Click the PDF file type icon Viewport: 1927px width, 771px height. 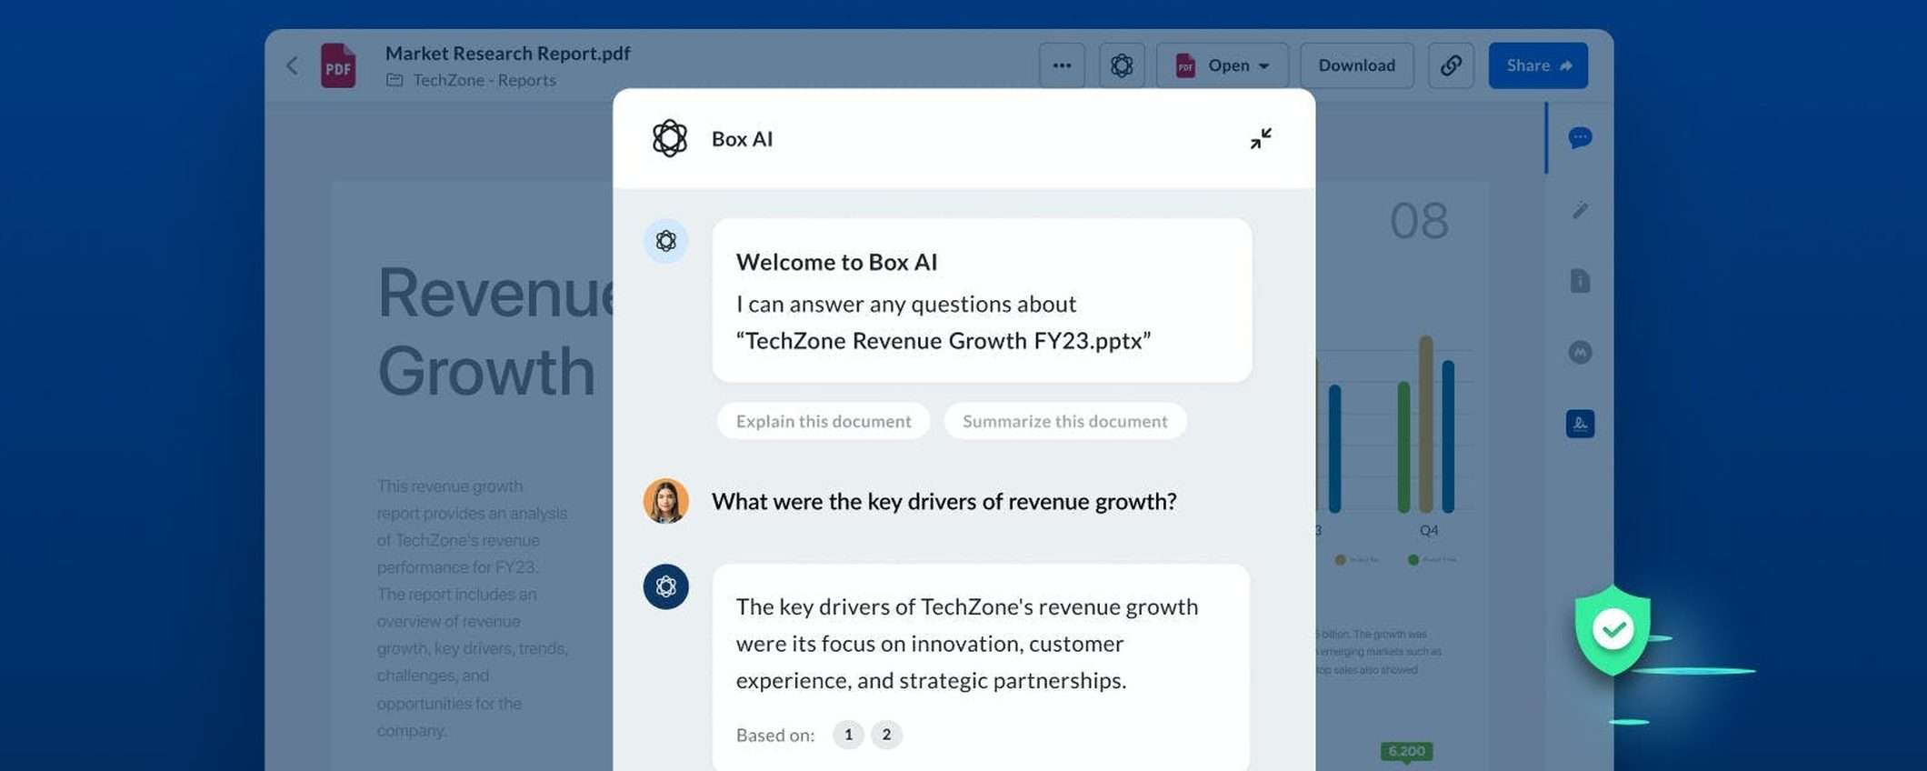338,65
